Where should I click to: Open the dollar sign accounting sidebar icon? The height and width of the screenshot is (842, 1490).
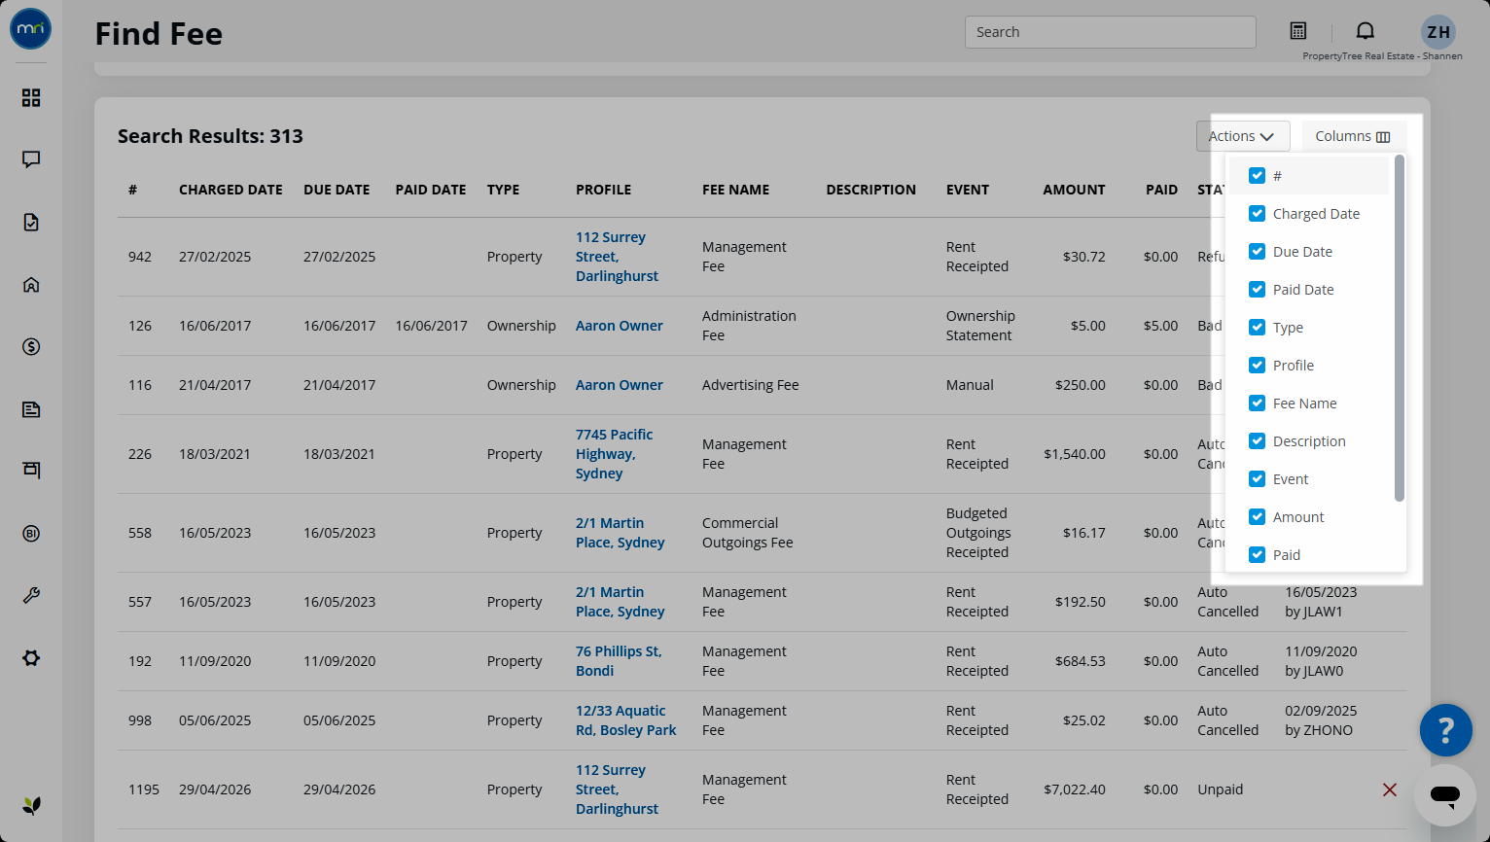click(31, 347)
